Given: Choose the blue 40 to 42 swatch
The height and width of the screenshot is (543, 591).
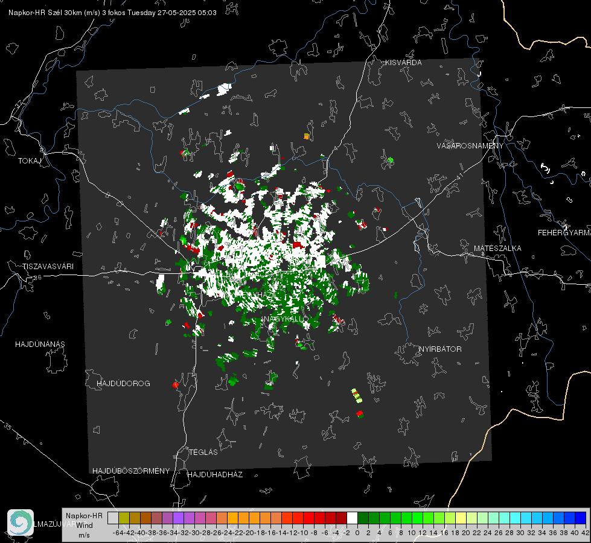Looking at the screenshot, I should 581,518.
